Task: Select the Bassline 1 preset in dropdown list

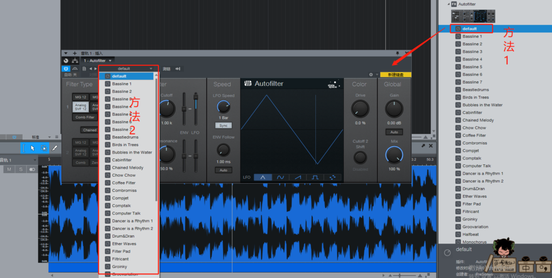Action: [127, 84]
